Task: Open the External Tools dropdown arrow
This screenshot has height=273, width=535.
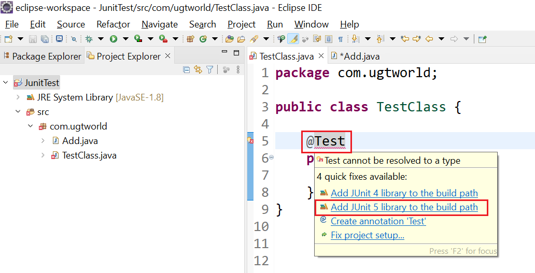Action: tap(175, 39)
